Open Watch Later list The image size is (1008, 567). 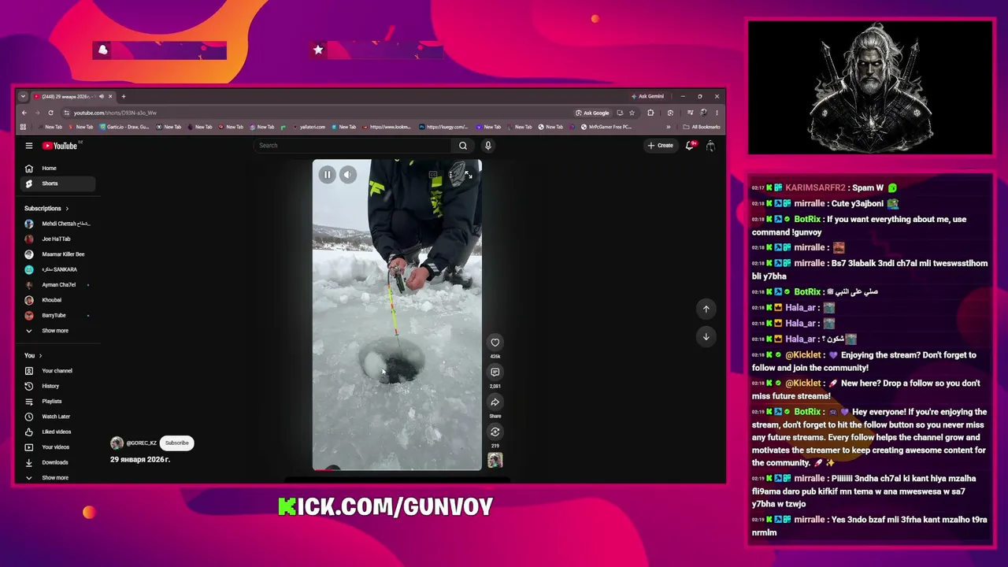(58, 417)
